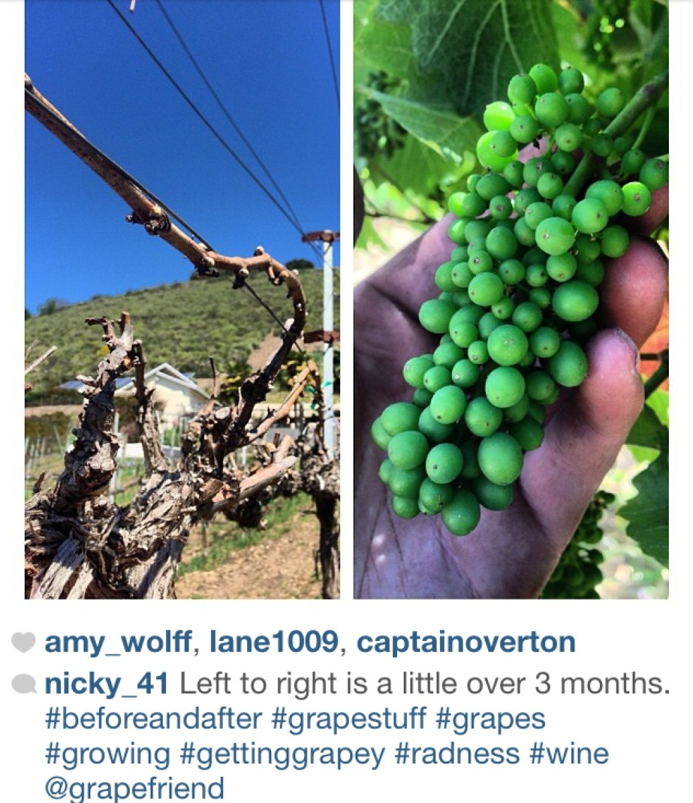Viewport: 693px width, 803px height.
Task: Open amy_wolff's profile
Action: click(x=119, y=643)
